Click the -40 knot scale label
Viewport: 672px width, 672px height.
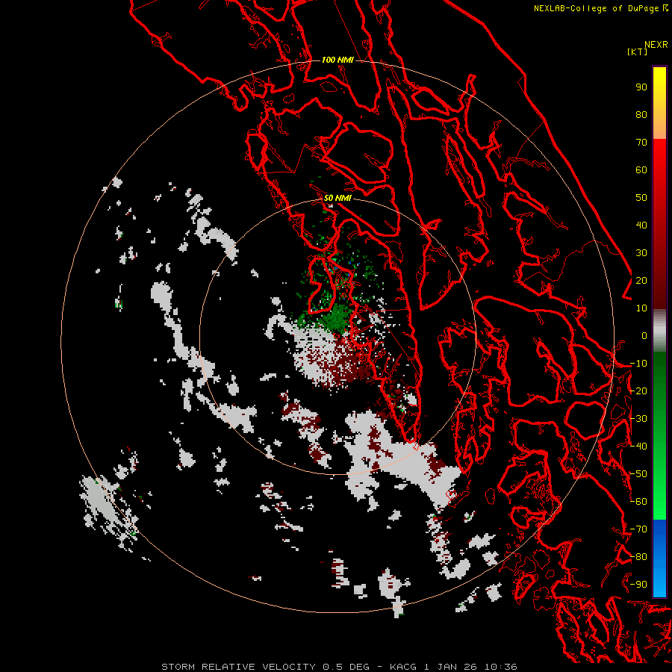click(638, 447)
